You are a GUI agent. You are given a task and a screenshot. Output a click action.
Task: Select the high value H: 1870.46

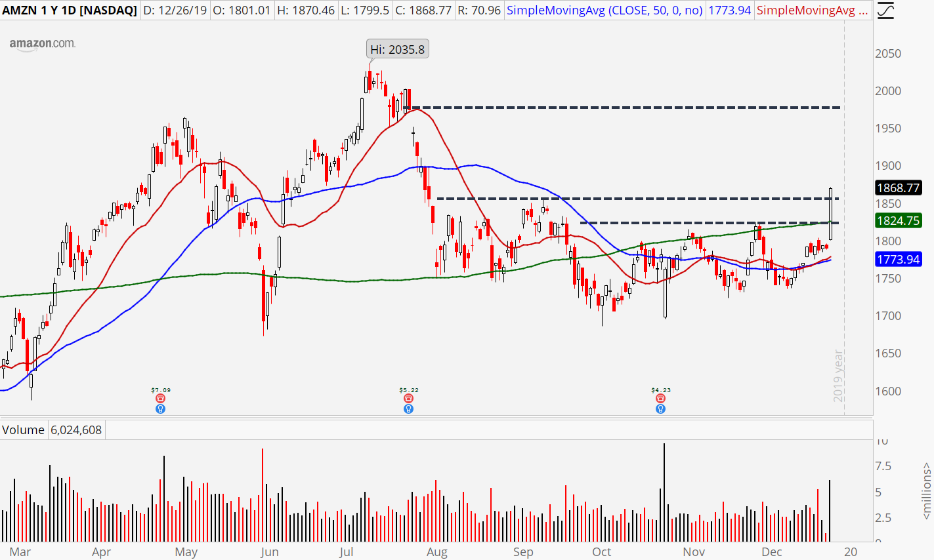point(307,10)
